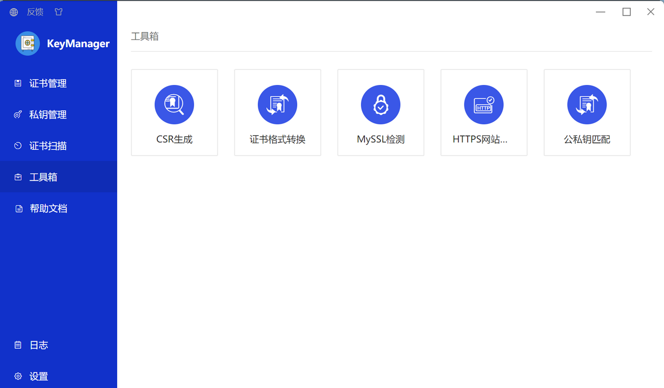Click the MySSL检测 padlock icon
This screenshot has width=664, height=388.
[x=381, y=105]
